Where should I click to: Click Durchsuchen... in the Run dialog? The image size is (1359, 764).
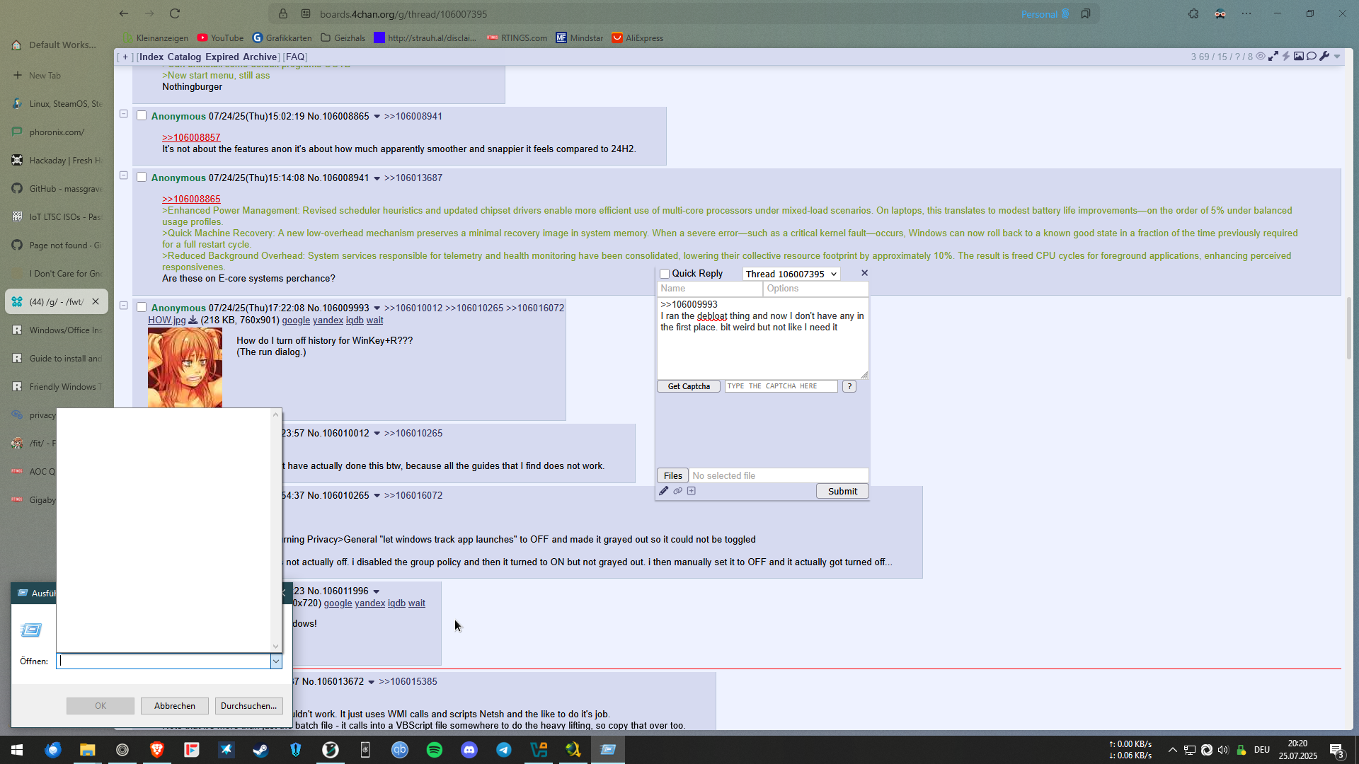(x=249, y=705)
